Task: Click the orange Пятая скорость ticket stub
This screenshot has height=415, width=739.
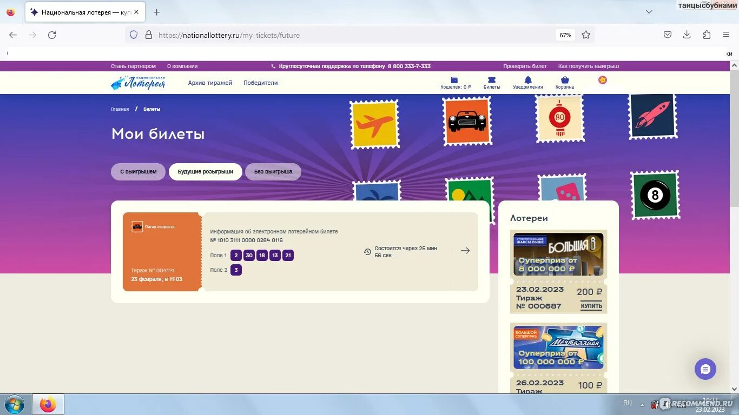Action: pos(162,252)
